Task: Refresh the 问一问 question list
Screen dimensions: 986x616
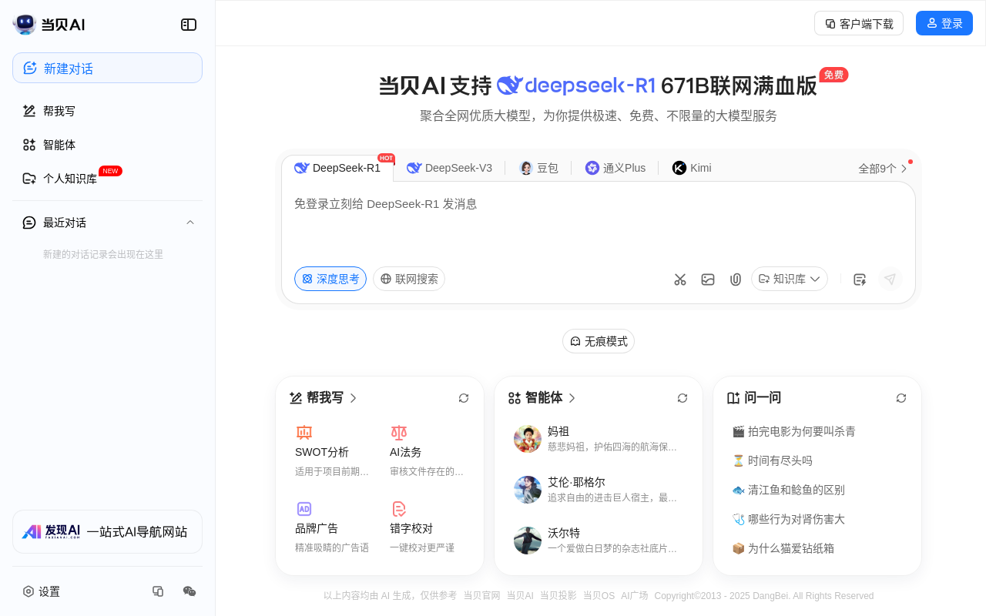Action: (x=901, y=398)
